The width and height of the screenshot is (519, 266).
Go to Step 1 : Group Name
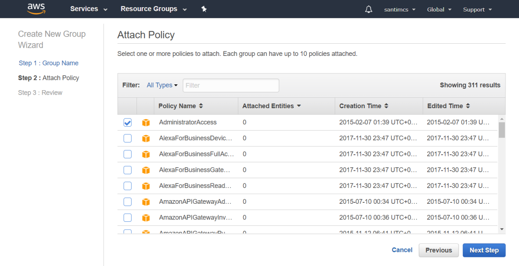tap(49, 63)
